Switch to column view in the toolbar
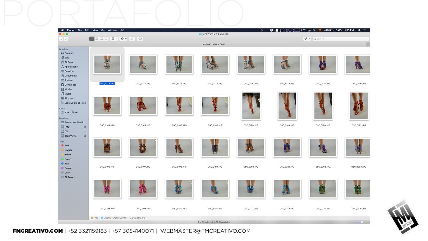The width and height of the screenshot is (428, 241). (x=101, y=39)
